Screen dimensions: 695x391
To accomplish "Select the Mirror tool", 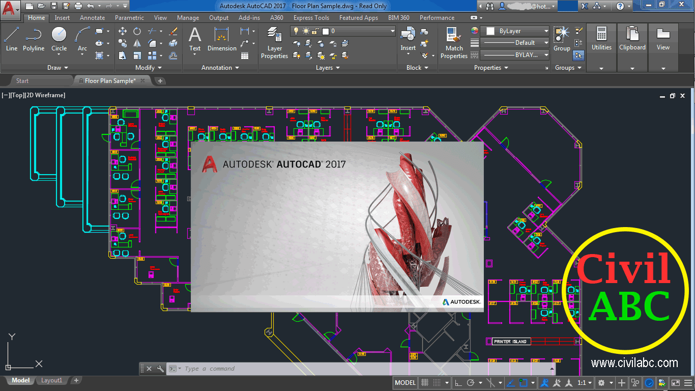I will 137,43.
